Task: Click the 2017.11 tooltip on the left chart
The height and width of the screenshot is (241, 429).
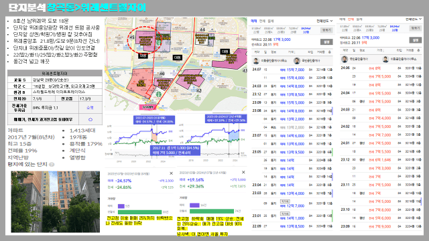Action: [x=176, y=150]
